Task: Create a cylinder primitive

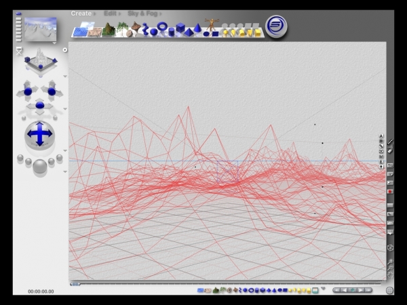Action: click(172, 32)
